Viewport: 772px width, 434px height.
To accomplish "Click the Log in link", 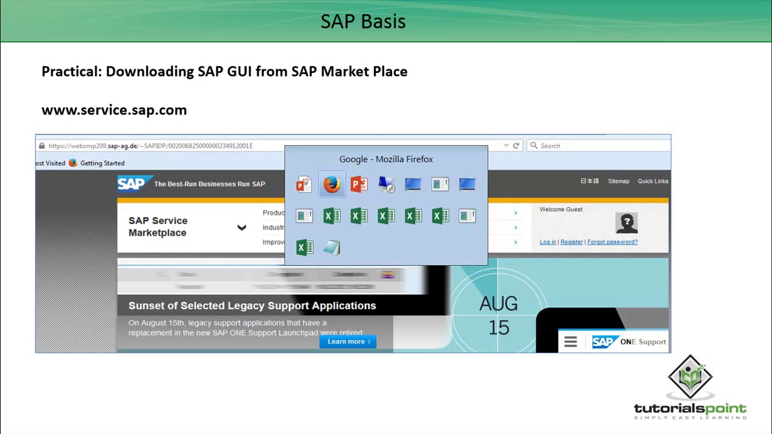I will 548,242.
